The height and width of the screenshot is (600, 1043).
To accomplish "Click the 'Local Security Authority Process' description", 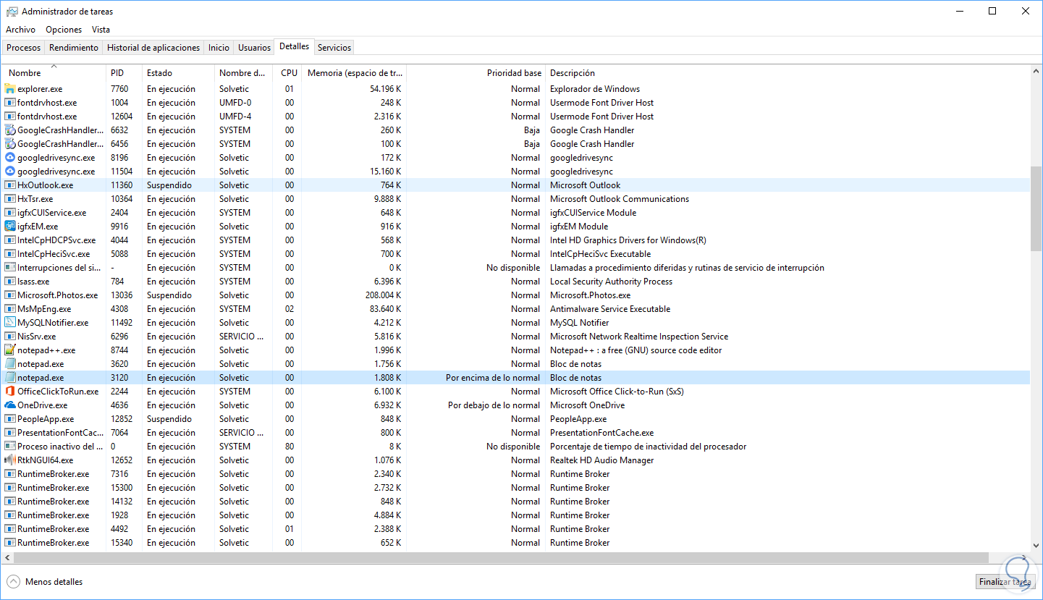I will [x=611, y=282].
